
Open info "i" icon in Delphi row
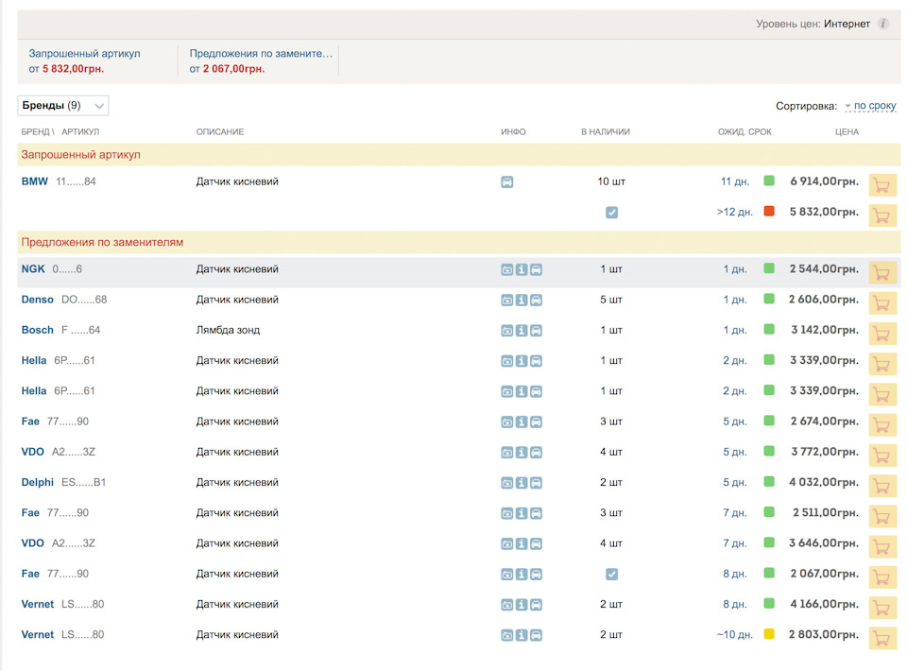coord(522,483)
